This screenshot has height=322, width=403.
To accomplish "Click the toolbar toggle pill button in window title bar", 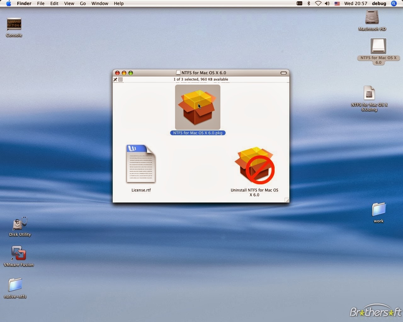I will (x=284, y=73).
